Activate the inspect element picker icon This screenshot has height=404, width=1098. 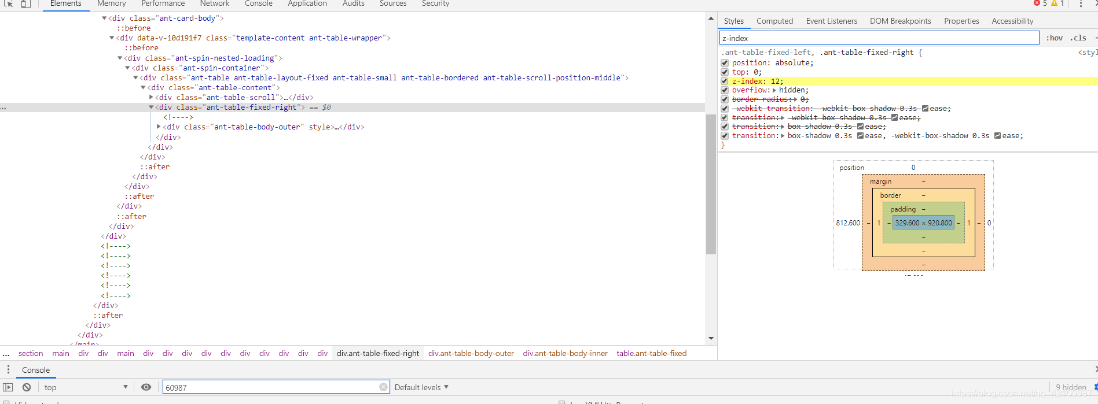click(8, 3)
